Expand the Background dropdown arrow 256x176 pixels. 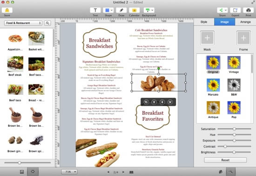[152, 10]
